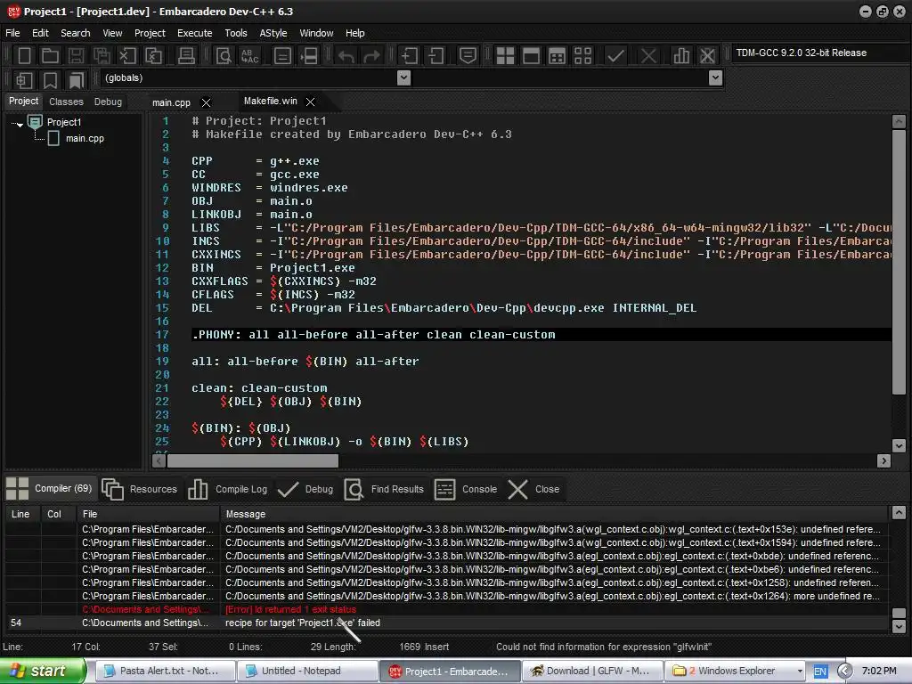Switch to the main.cpp editor tab
The height and width of the screenshot is (684, 912).
point(171,102)
